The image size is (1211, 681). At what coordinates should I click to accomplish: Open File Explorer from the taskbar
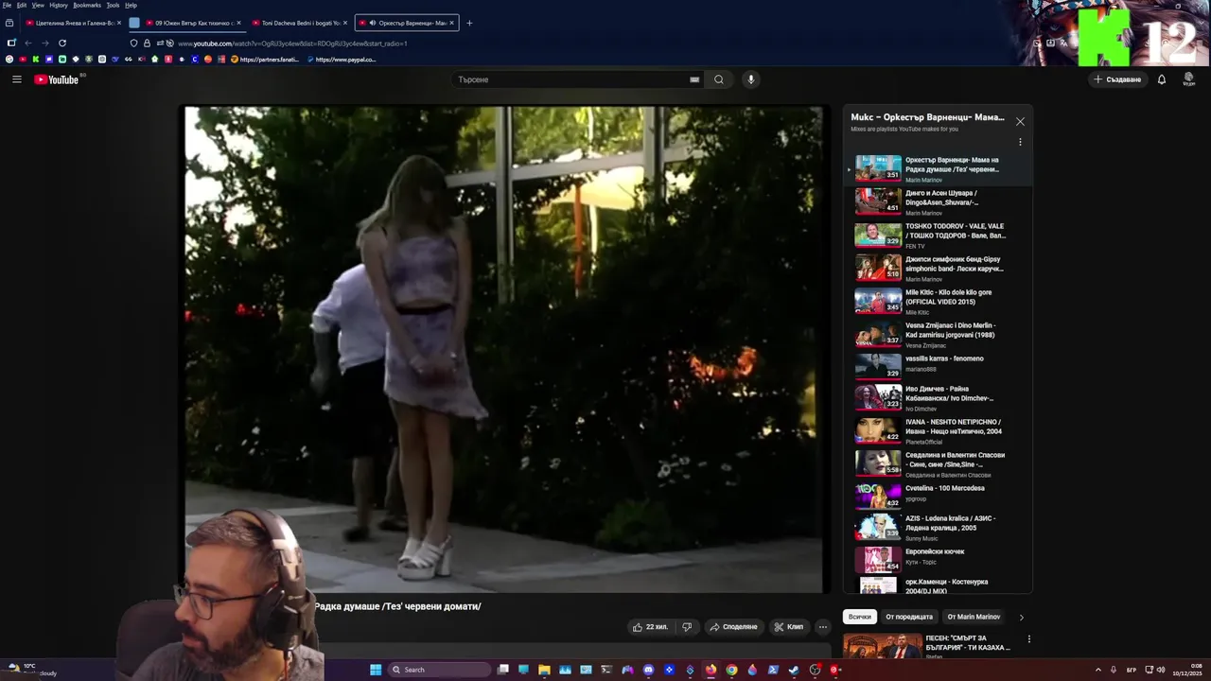[544, 670]
